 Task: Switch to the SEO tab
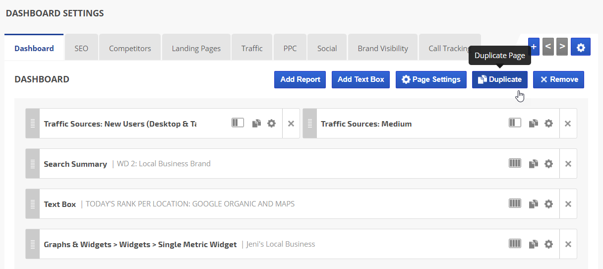click(x=81, y=48)
